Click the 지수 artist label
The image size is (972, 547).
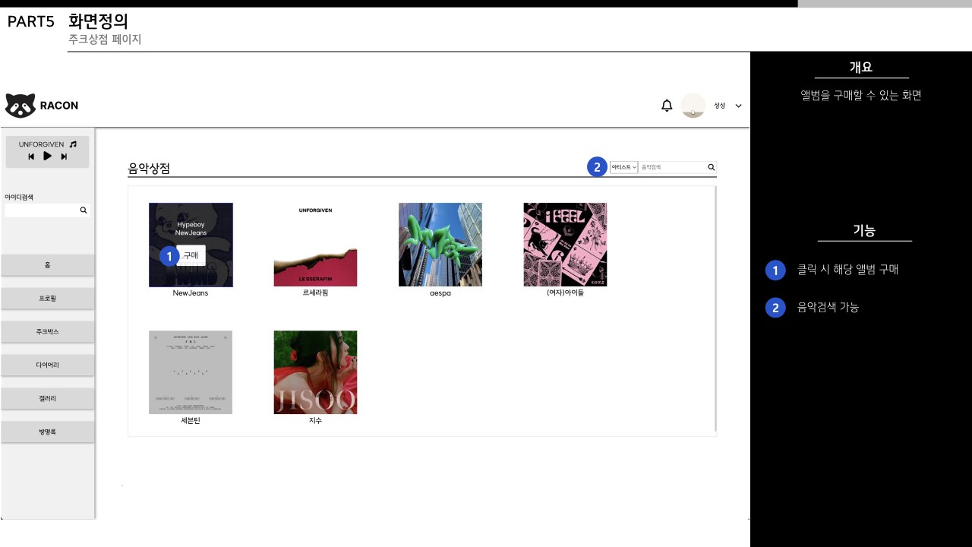(x=315, y=421)
